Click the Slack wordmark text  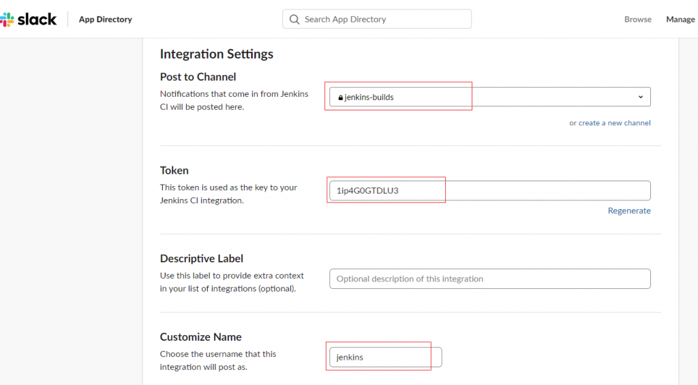point(37,19)
